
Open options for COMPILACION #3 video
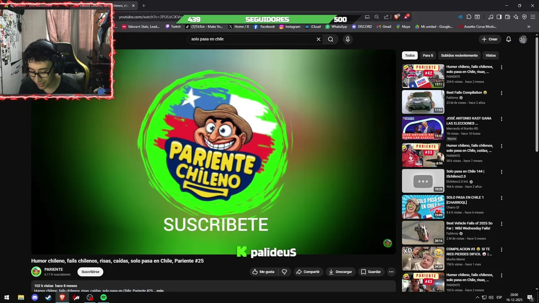click(x=501, y=250)
